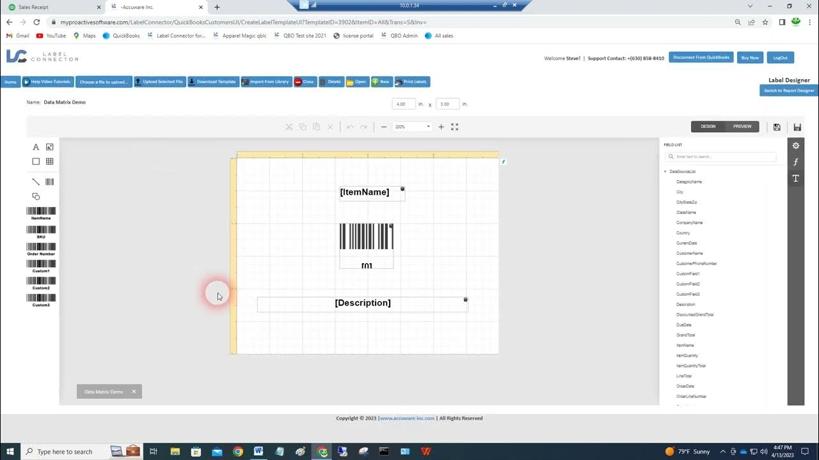Select the Text label tool

[36, 147]
